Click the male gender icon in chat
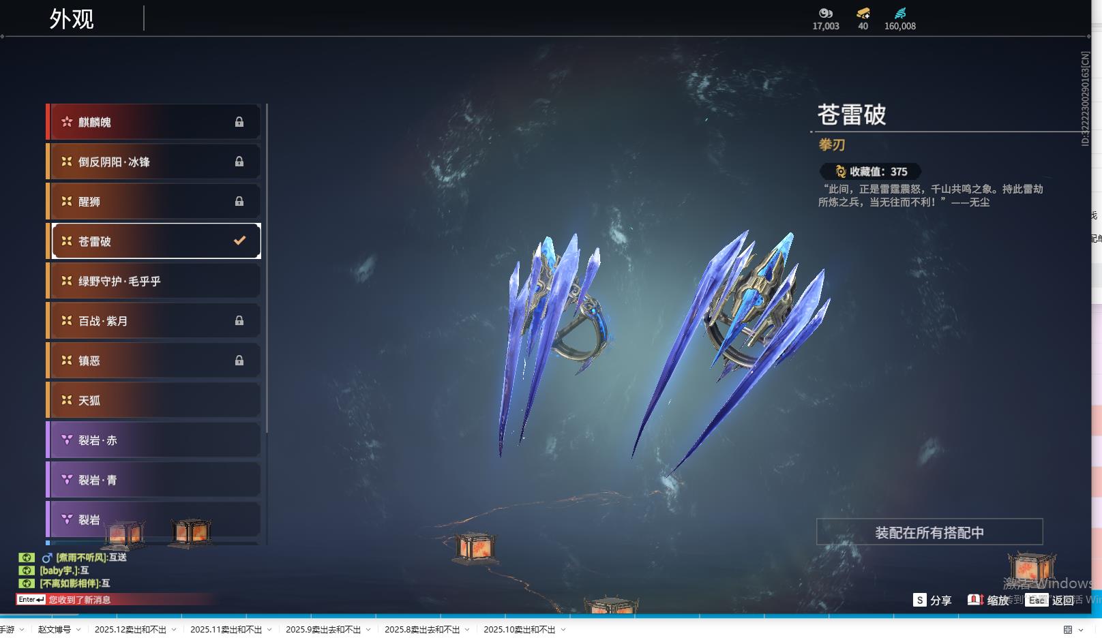1102x640 pixels. [x=47, y=558]
